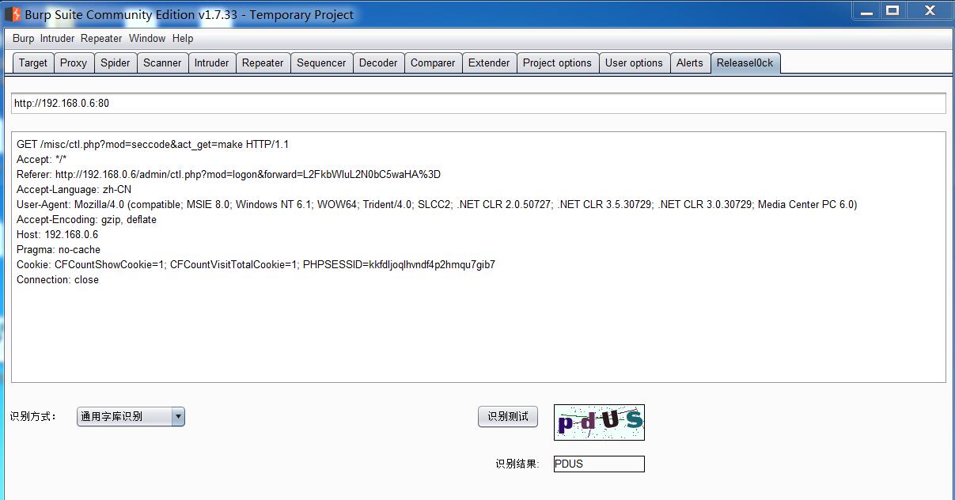The width and height of the screenshot is (955, 500).
Task: Click the captcha image preview
Action: (599, 422)
